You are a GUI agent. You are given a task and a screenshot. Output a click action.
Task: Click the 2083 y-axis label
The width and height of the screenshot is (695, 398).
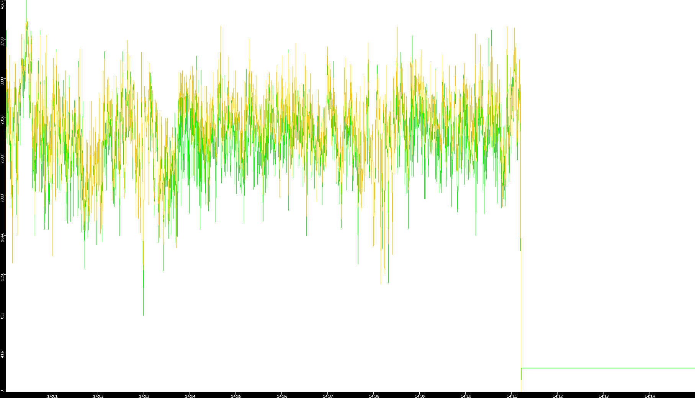[x=3, y=198]
